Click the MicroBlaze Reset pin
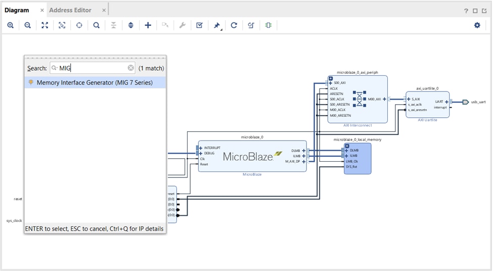493x271 pixels. click(x=204, y=164)
